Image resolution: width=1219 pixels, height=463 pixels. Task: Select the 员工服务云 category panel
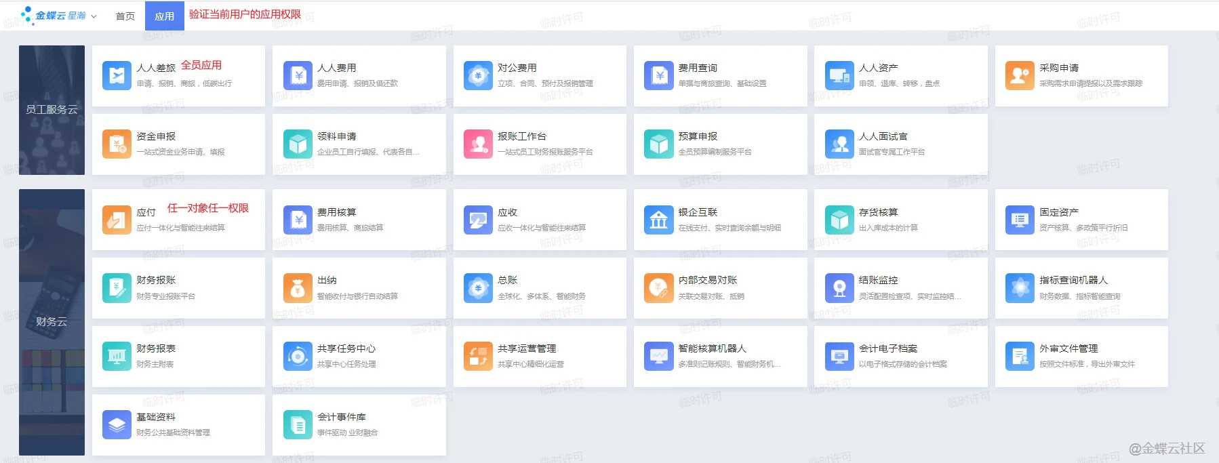[x=52, y=110]
